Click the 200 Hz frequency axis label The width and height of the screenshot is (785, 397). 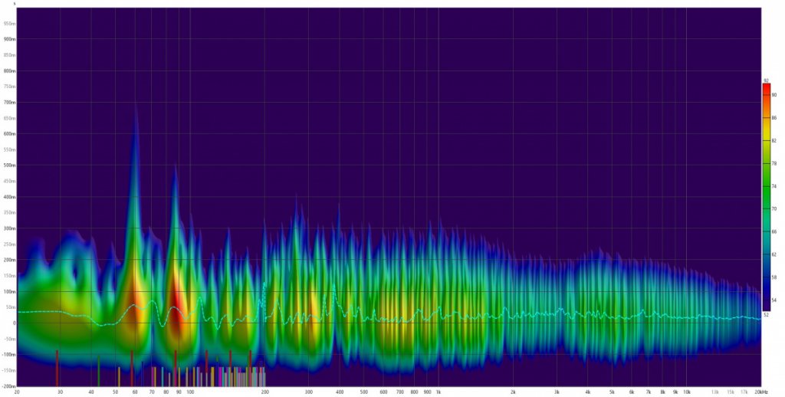(264, 392)
